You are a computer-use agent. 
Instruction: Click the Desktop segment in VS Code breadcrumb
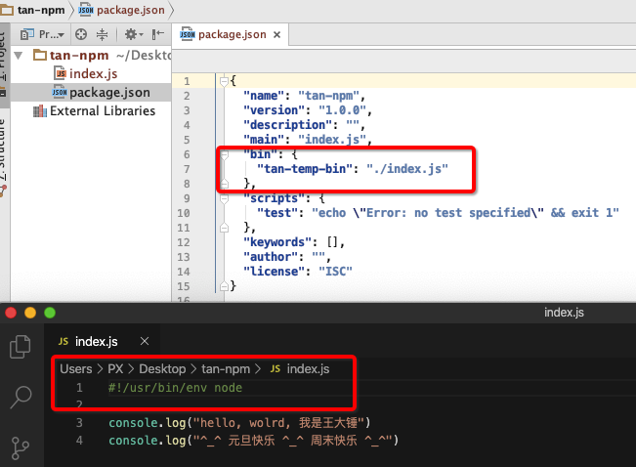click(161, 368)
